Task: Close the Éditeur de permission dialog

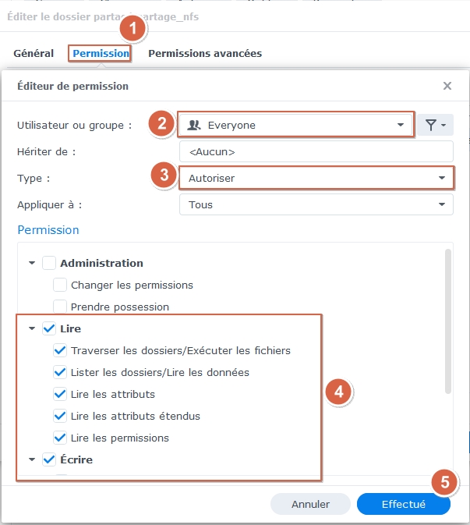Action: 447,86
